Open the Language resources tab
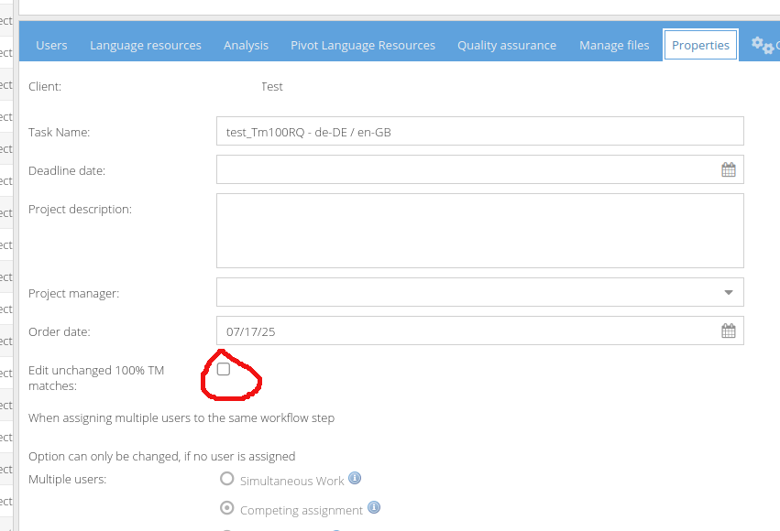This screenshot has height=531, width=780. pyautogui.click(x=146, y=45)
